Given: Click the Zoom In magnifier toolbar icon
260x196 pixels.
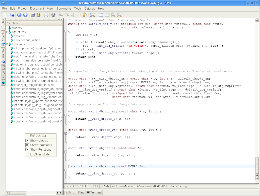Looking at the screenshot, I should pos(113,14).
